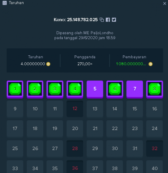Screen dimensions: 168x173
Task: Click Keno tile number 19
Action: [55, 129]
